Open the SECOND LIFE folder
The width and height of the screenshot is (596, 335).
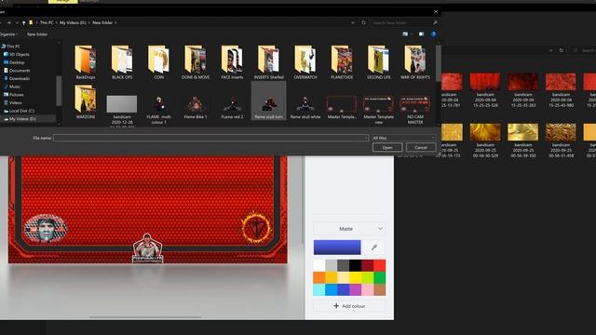pyautogui.click(x=379, y=62)
